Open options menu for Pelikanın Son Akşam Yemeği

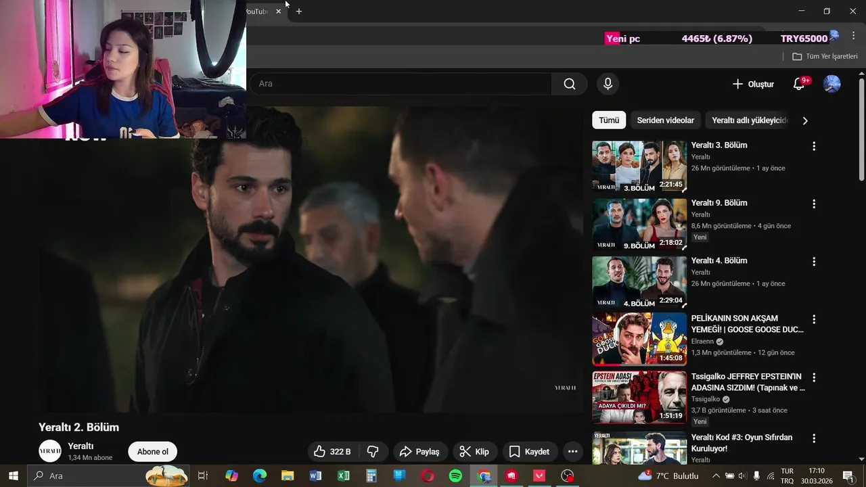click(x=814, y=319)
